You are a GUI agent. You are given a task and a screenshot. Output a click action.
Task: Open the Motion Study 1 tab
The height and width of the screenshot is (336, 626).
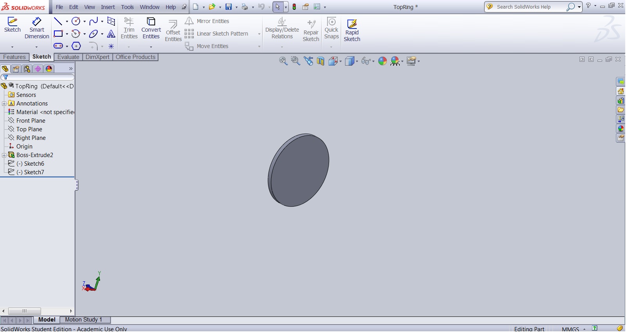[x=84, y=320]
